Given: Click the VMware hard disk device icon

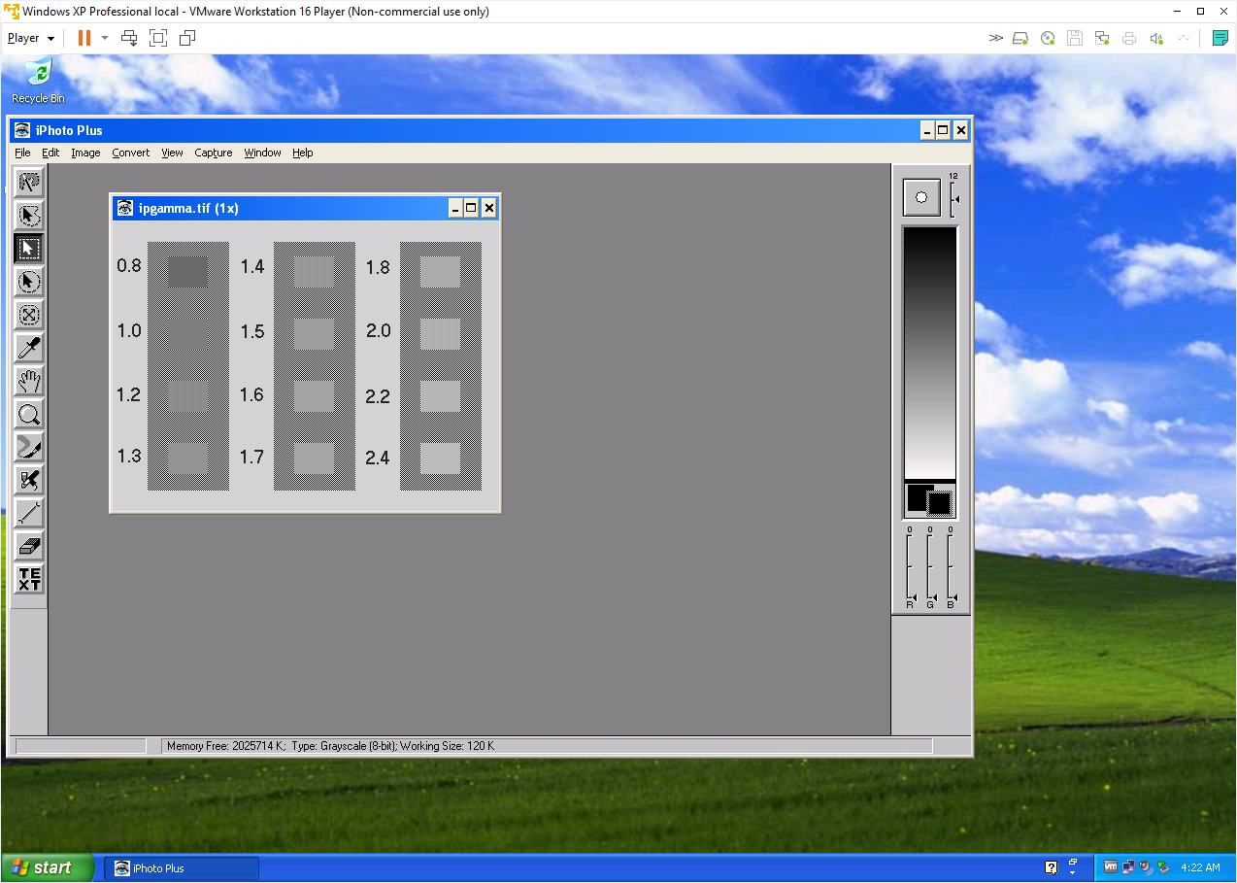Looking at the screenshot, I should [1020, 38].
